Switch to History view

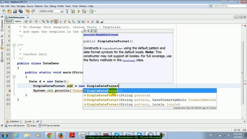(x=18, y=22)
